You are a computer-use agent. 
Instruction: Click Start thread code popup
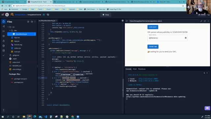(66, 74)
